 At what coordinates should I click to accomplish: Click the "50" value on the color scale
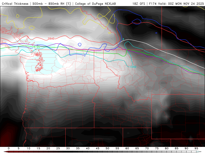click(x=107, y=148)
